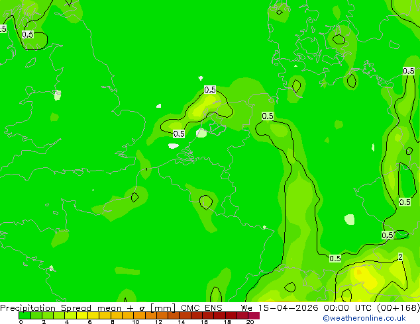Click the legend scale value '8'
The width and height of the screenshot is (420, 324).
click(113, 322)
